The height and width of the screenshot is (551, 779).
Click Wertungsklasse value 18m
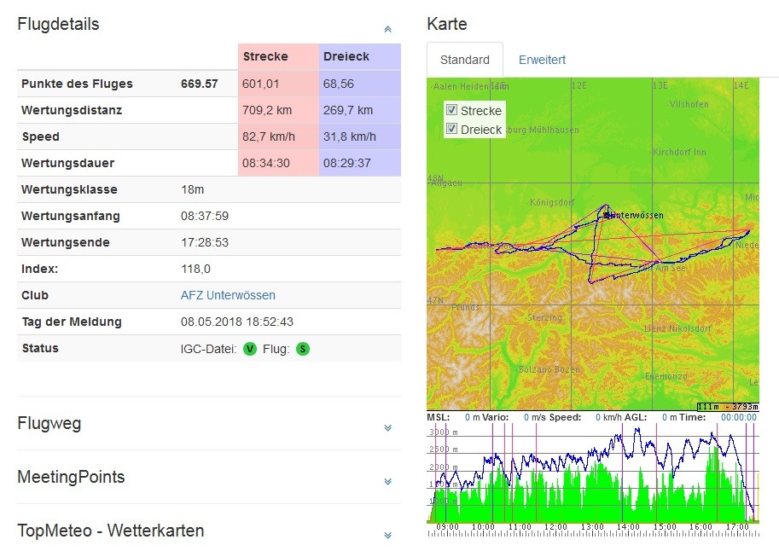[192, 189]
